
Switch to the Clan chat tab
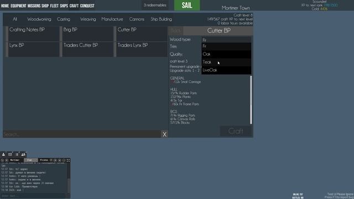tap(30, 160)
